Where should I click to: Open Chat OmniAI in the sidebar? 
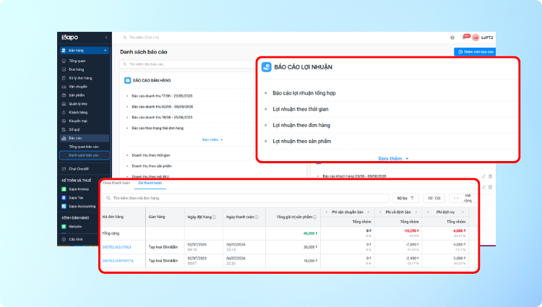click(x=79, y=169)
